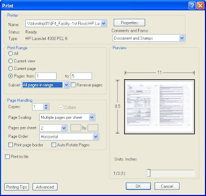
Task: Open printer Properties
Action: point(129,23)
